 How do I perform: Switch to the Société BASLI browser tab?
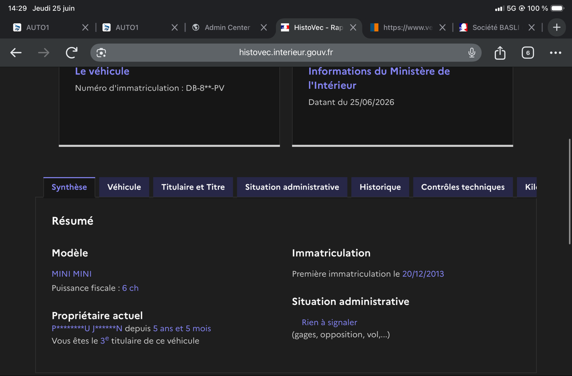click(490, 28)
